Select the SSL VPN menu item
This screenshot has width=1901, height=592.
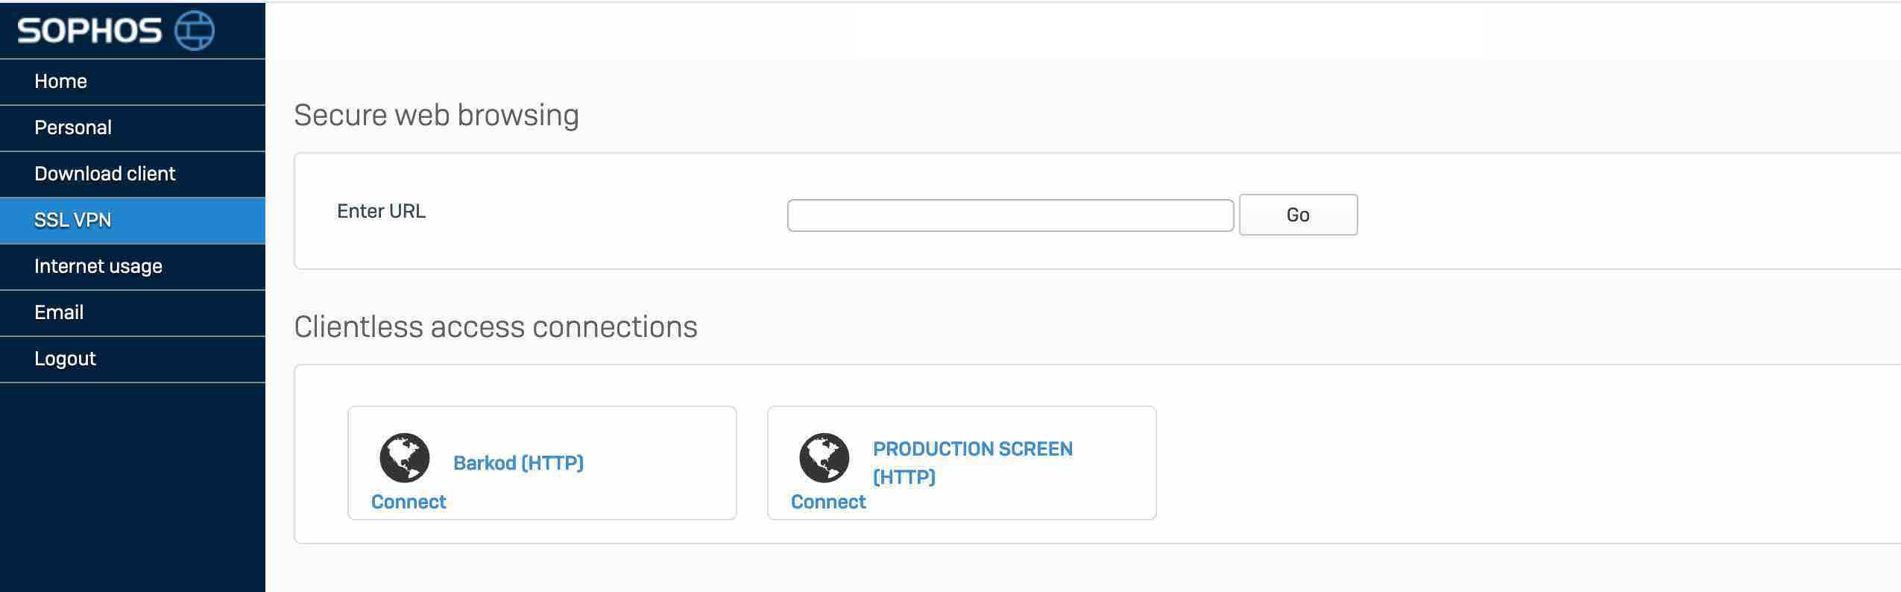point(133,220)
